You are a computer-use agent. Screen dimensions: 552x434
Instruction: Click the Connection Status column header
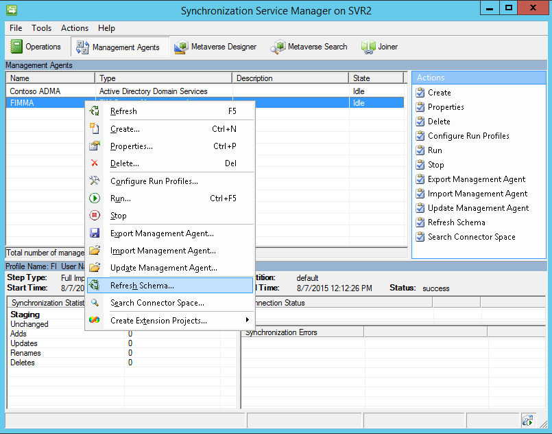click(338, 303)
